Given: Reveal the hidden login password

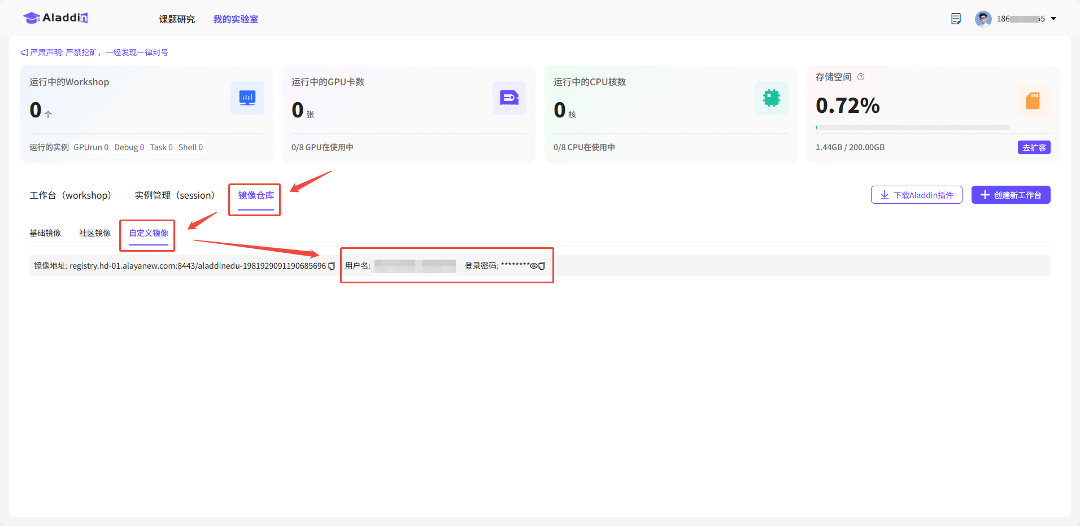Looking at the screenshot, I should [533, 266].
